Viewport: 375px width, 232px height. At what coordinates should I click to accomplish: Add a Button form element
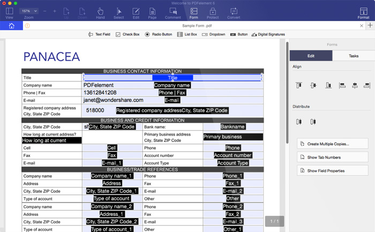(x=239, y=34)
